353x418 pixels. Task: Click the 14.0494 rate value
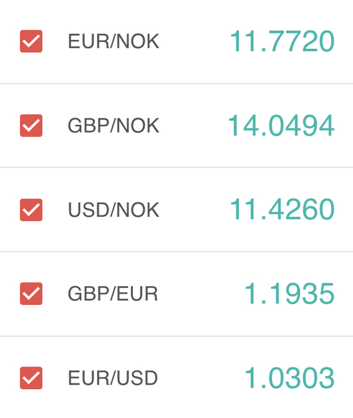pyautogui.click(x=281, y=125)
